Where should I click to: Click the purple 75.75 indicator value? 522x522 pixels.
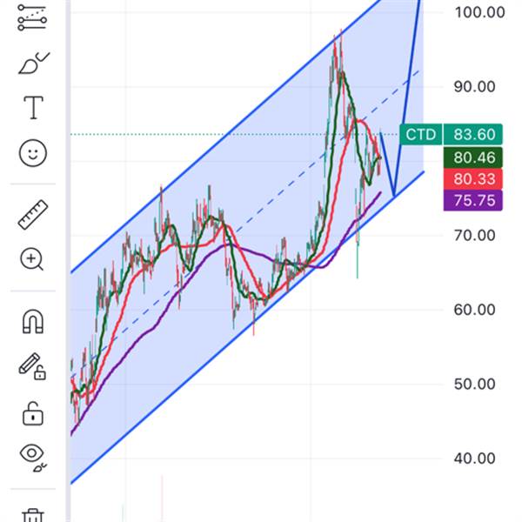coord(473,200)
